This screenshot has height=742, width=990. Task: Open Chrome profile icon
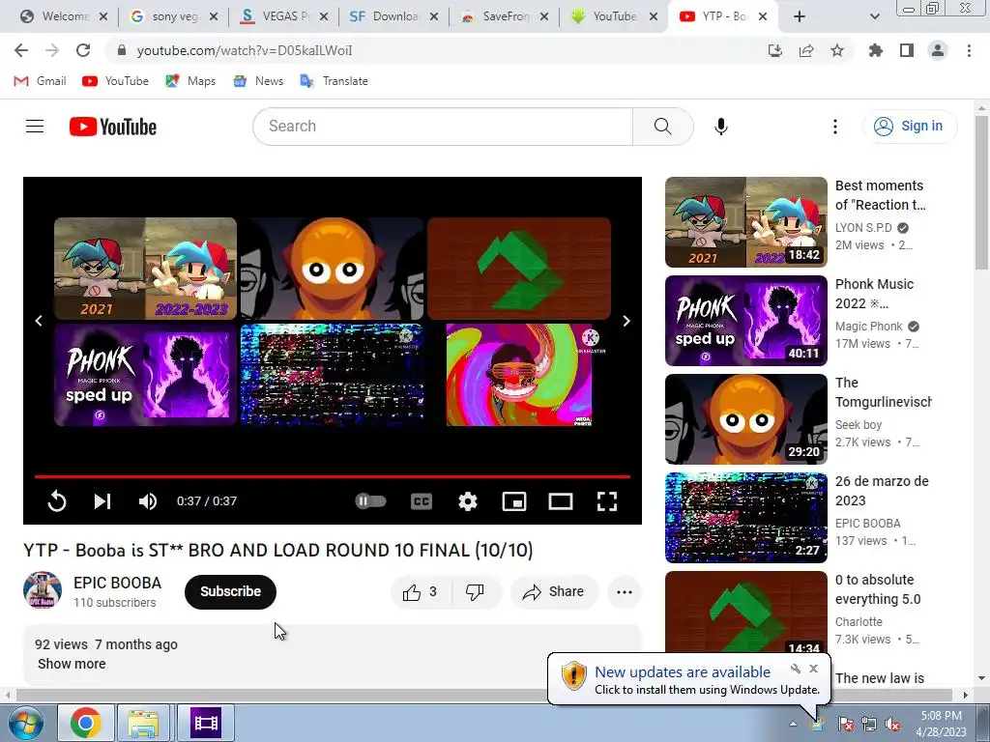point(938,50)
